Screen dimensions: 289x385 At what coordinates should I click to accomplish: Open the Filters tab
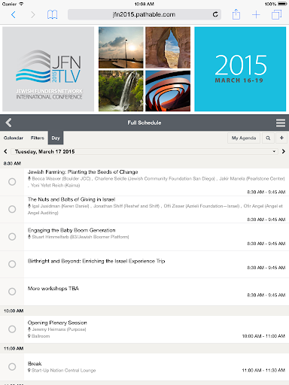coord(38,138)
